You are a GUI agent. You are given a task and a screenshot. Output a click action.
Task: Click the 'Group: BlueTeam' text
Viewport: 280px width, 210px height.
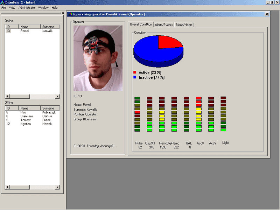(85, 119)
